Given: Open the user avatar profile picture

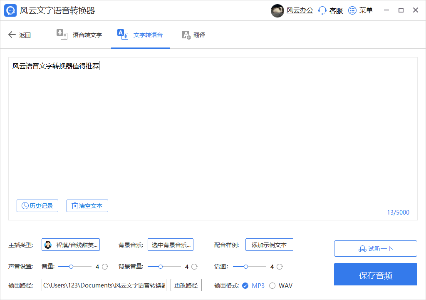Looking at the screenshot, I should [x=277, y=10].
